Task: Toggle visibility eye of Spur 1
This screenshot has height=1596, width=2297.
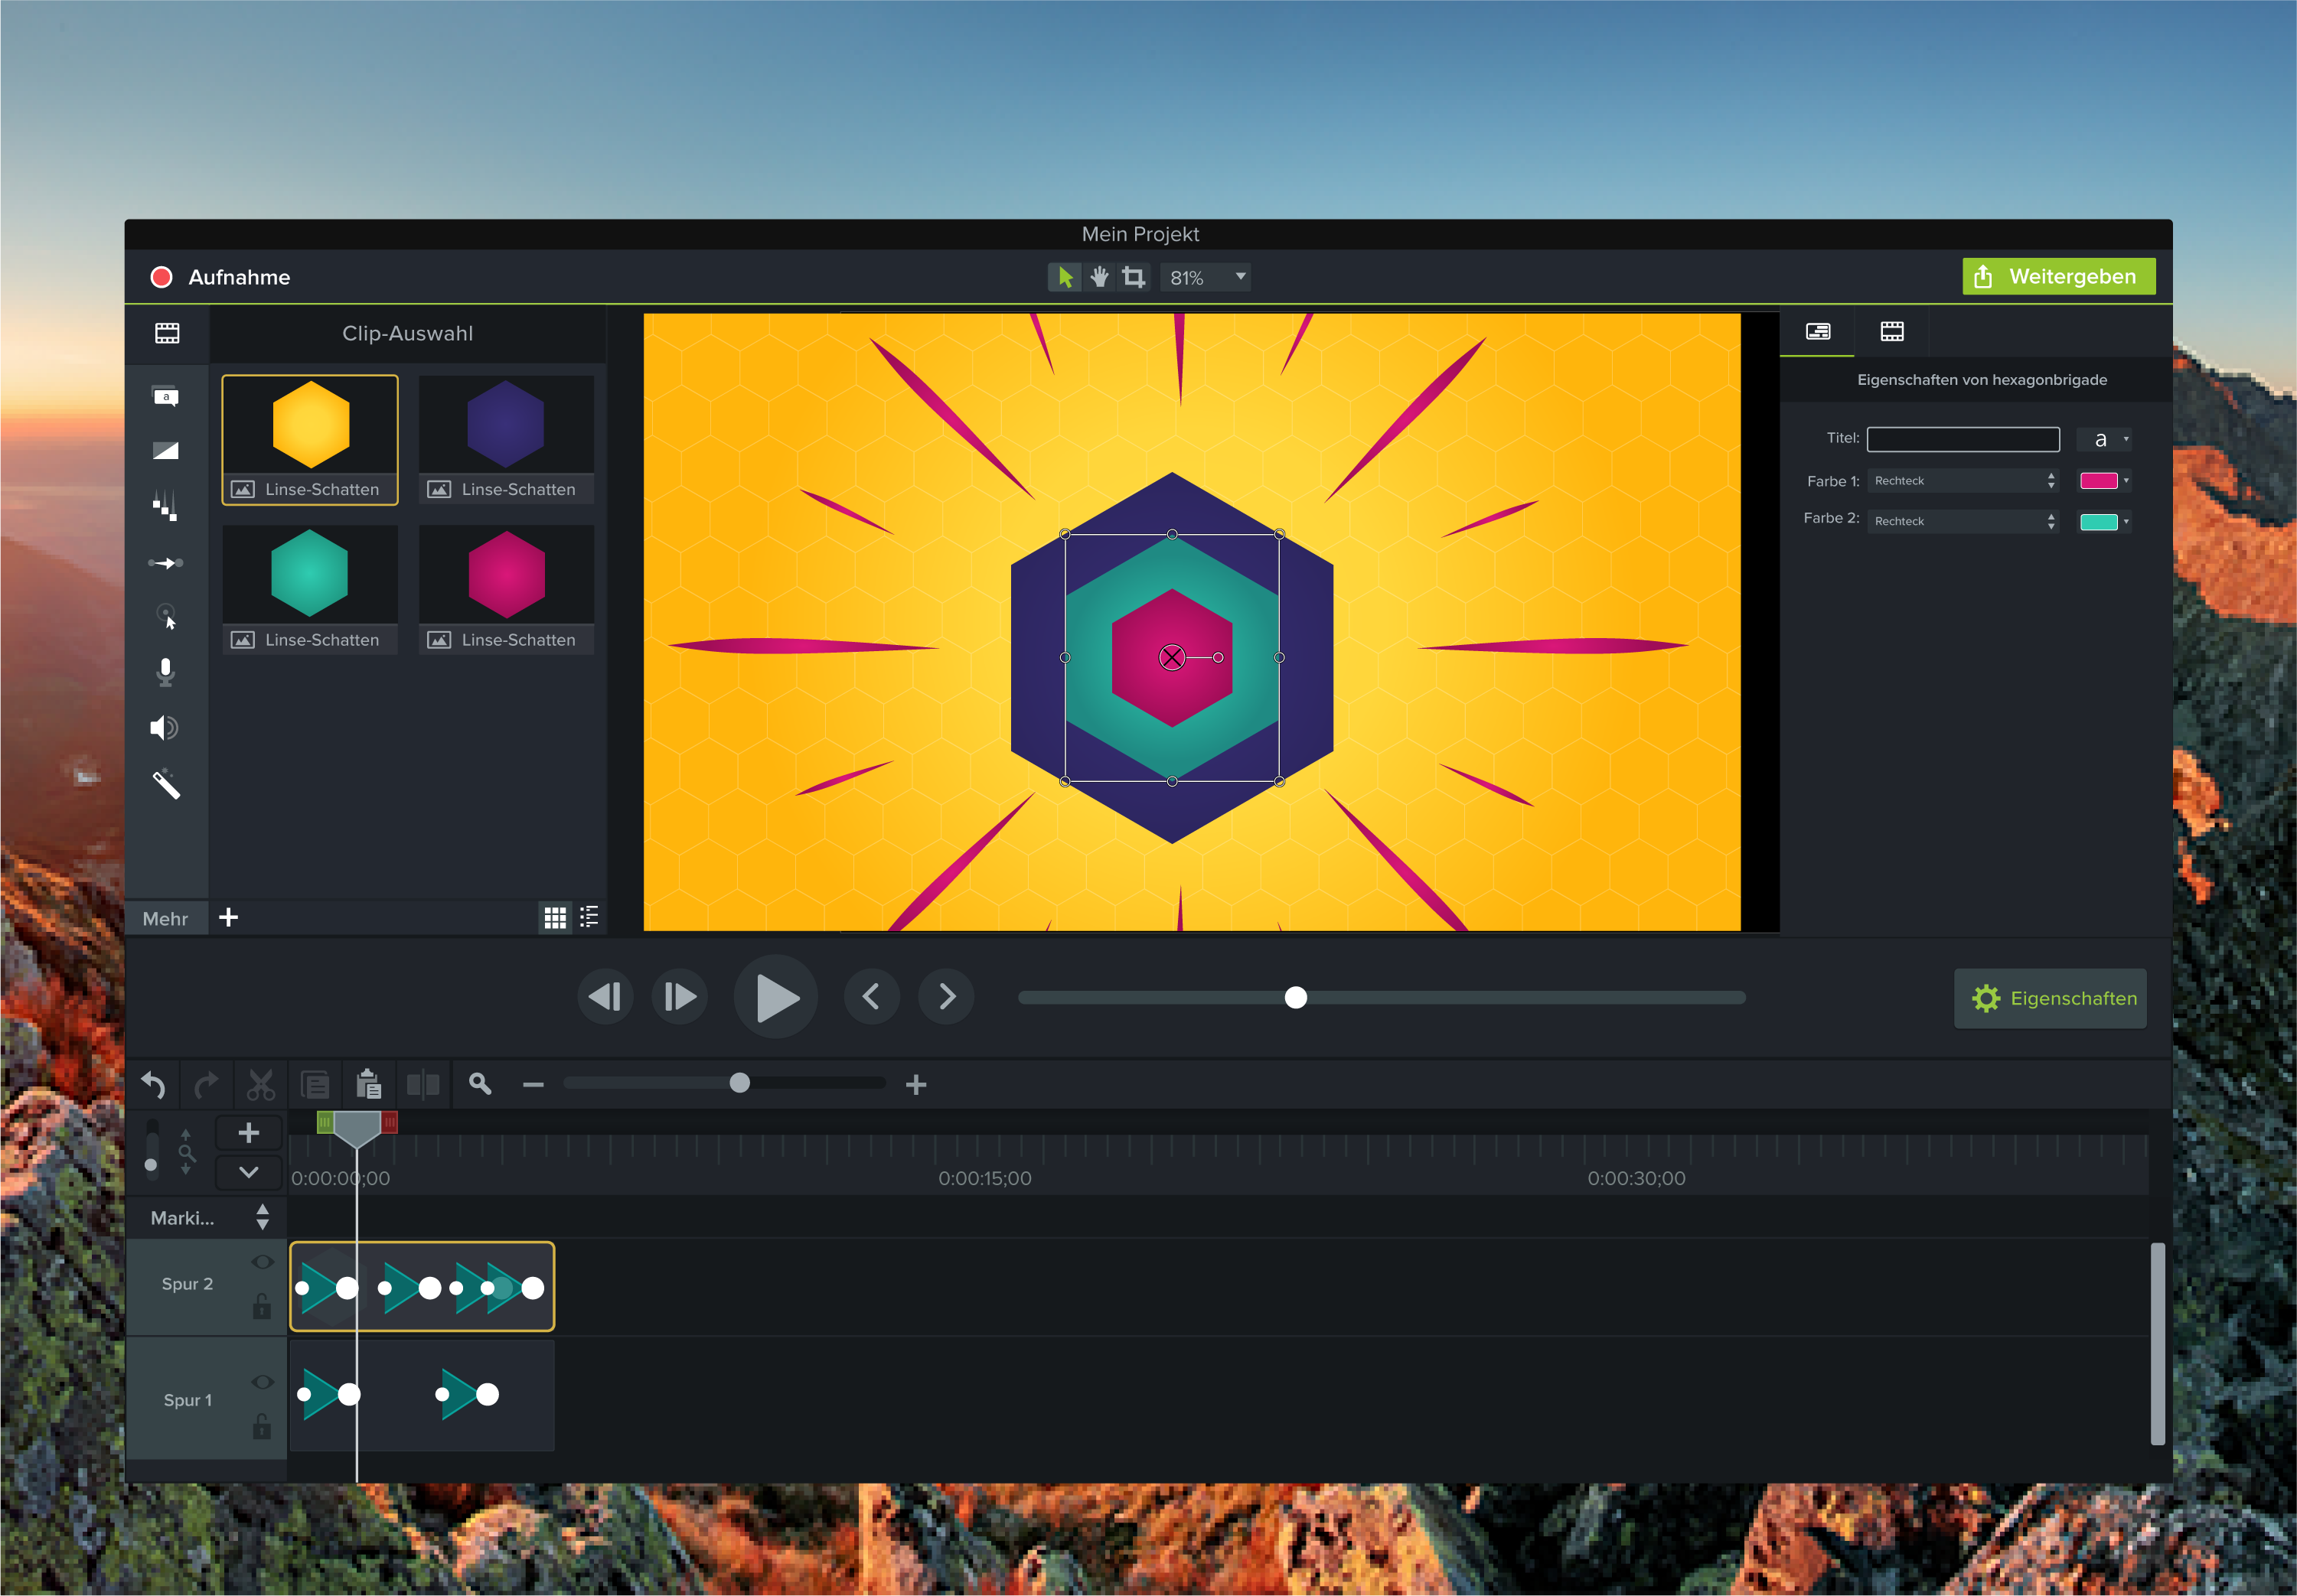Action: 262,1382
